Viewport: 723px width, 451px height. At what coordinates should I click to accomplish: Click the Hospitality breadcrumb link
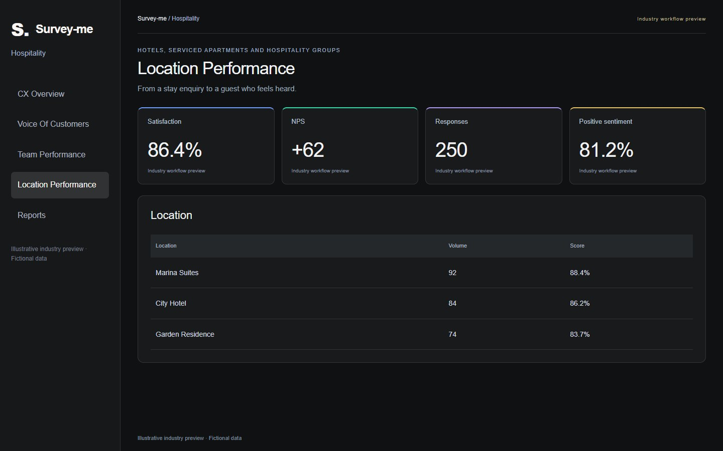185,19
